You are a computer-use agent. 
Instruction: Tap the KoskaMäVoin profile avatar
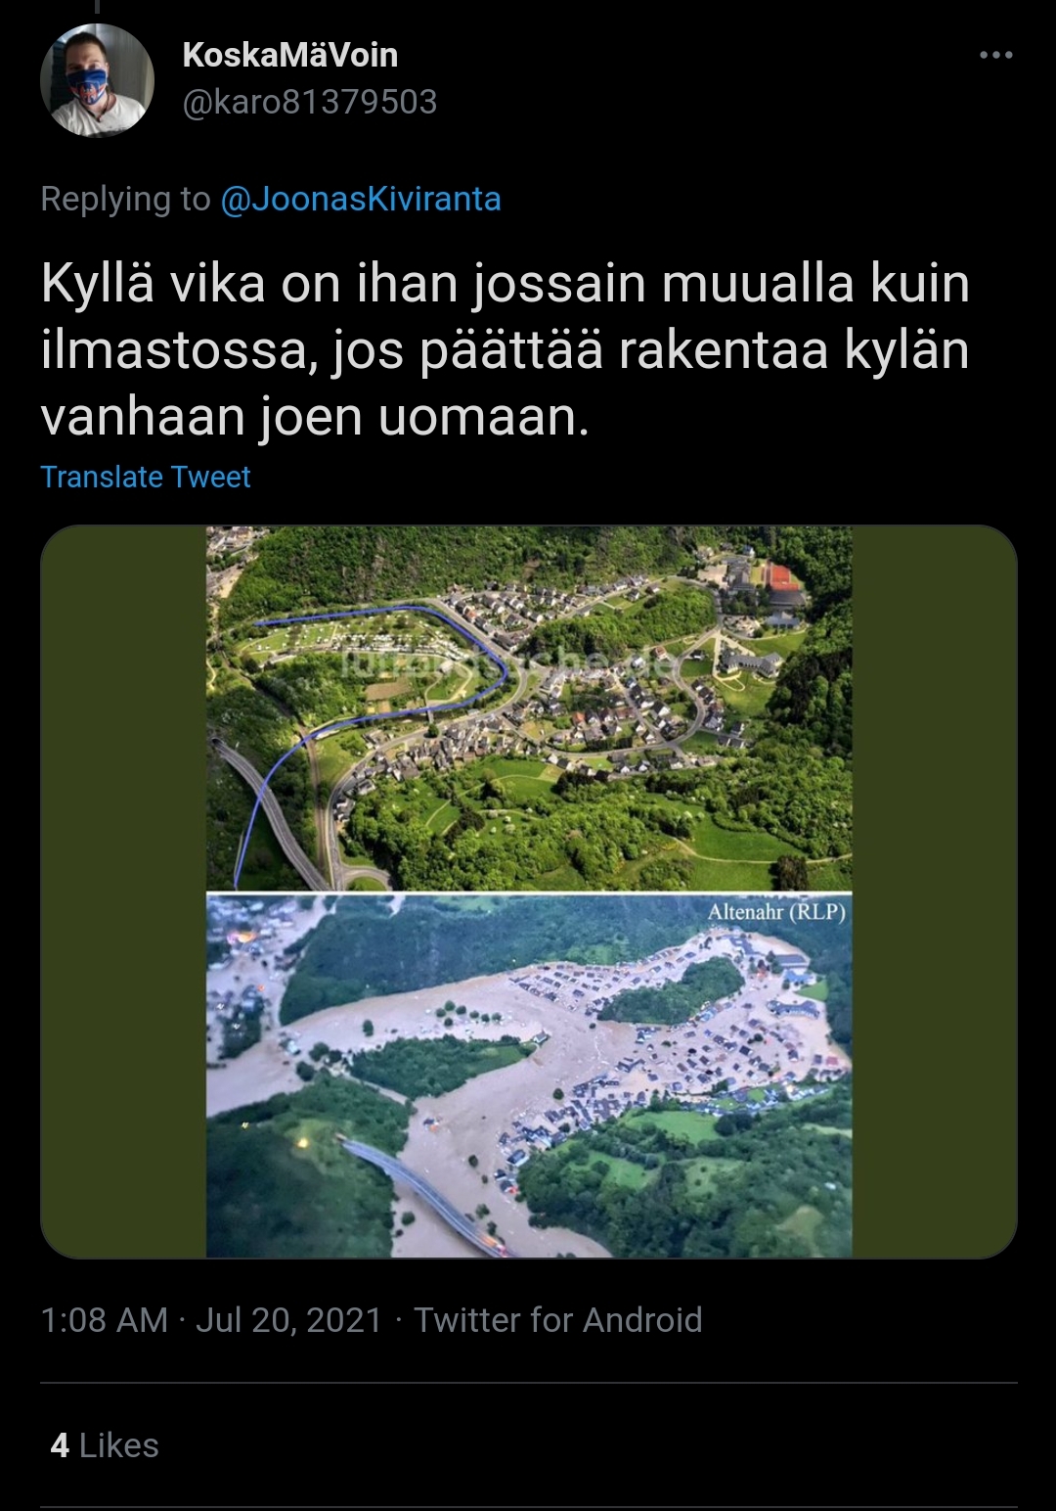[x=97, y=80]
